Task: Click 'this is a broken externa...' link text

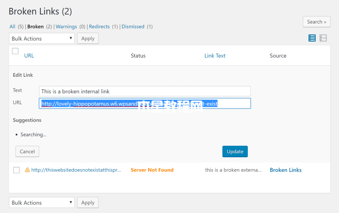Action: [233, 170]
